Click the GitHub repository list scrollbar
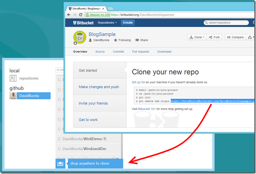 pos(122,146)
